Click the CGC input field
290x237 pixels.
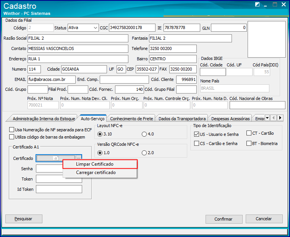(x=132, y=28)
